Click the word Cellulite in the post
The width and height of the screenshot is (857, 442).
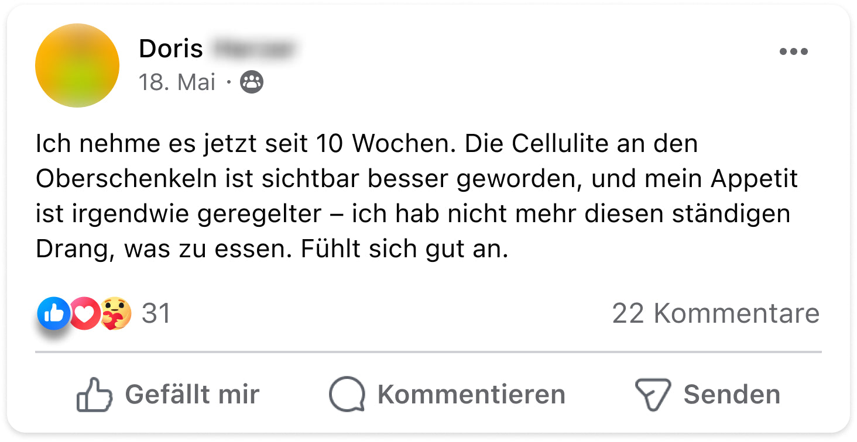[x=563, y=144]
